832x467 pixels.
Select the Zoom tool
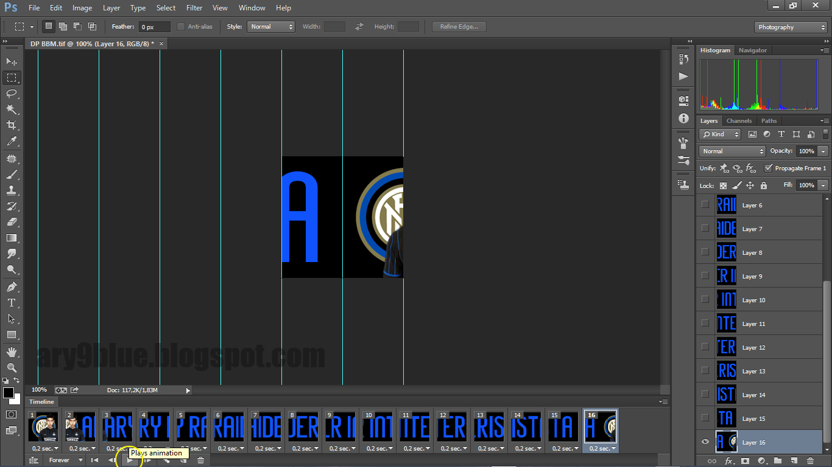click(x=12, y=367)
